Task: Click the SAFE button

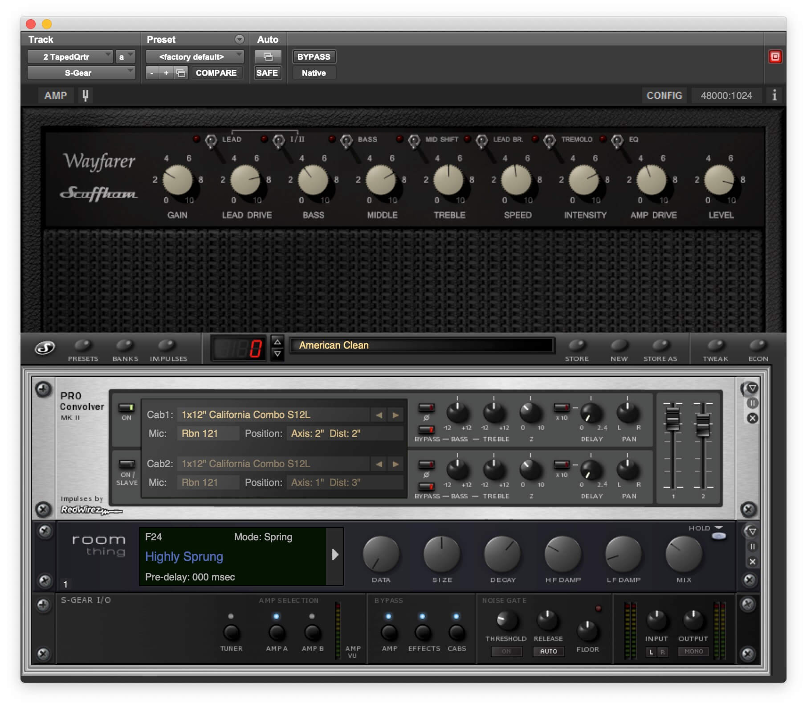Action: point(267,73)
